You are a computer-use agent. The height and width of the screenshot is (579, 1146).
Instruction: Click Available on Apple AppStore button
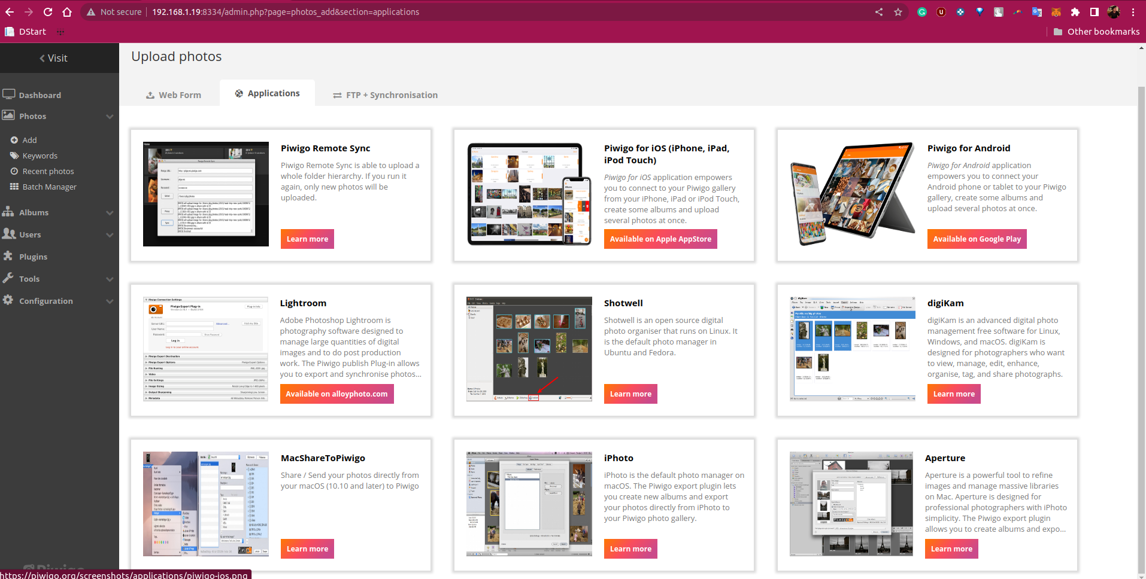coord(660,239)
